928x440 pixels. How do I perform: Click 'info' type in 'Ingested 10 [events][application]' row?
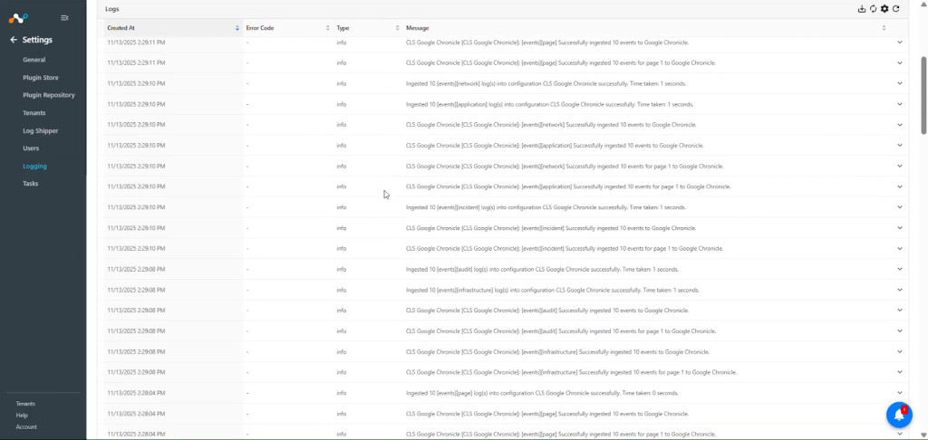(x=342, y=104)
